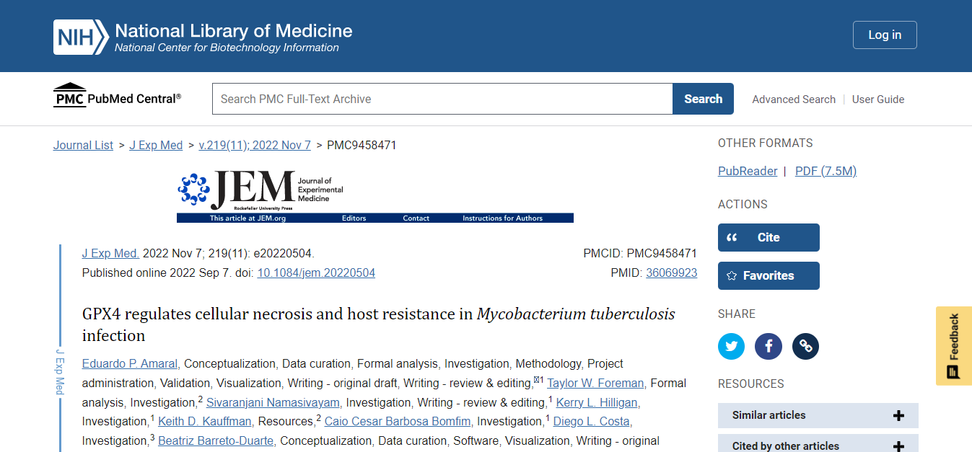972x452 pixels.
Task: Open the User Guide
Action: coord(878,99)
